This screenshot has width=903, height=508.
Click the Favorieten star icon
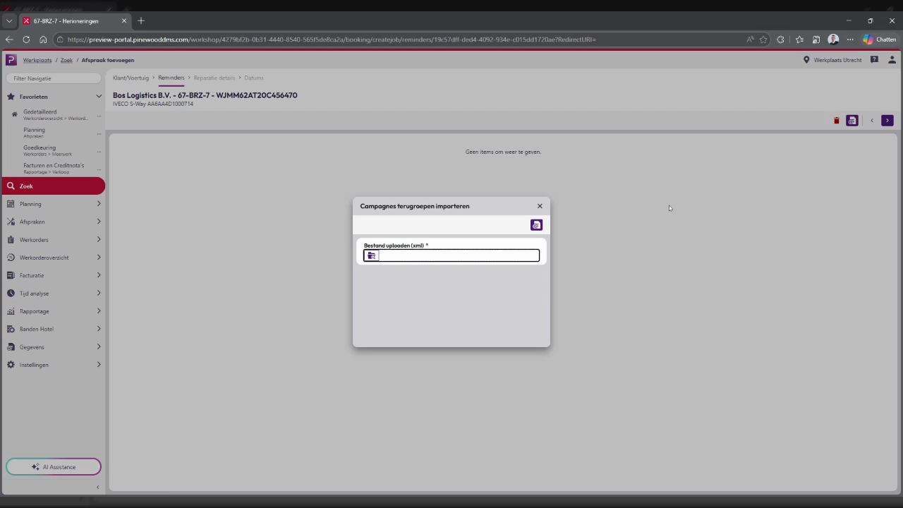[11, 97]
